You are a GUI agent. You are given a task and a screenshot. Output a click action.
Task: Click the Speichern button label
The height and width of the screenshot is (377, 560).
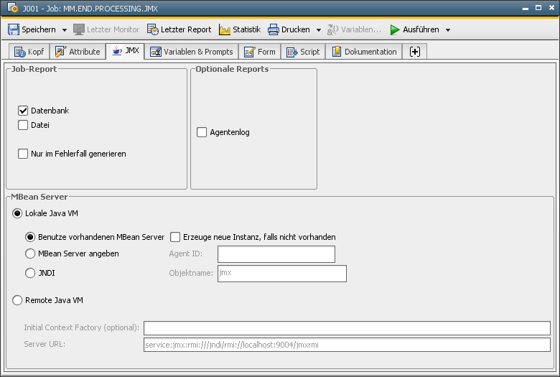pyautogui.click(x=39, y=29)
